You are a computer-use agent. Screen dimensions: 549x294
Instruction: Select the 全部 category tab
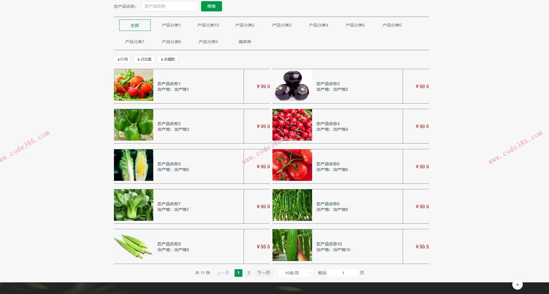point(135,25)
